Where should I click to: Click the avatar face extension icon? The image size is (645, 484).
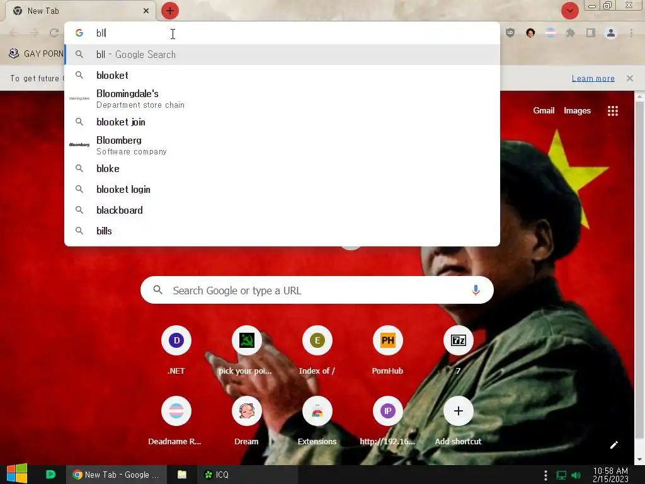point(530,33)
